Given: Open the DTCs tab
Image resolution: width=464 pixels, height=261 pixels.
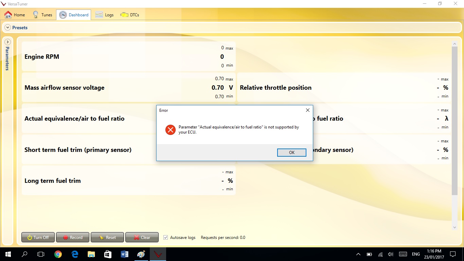Looking at the screenshot, I should click(130, 15).
